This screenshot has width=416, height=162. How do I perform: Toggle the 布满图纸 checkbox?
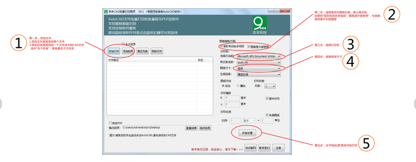pos(267,115)
